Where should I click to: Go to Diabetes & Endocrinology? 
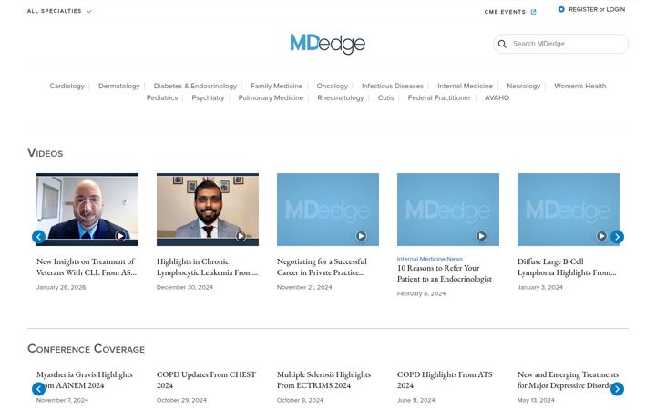pyautogui.click(x=195, y=86)
